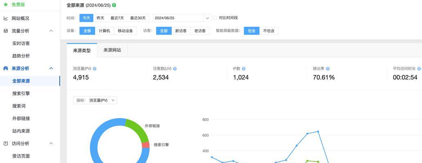Collapse the 流量分析 section chevron
Image resolution: width=422 pixels, height=163 pixels.
pos(51,31)
